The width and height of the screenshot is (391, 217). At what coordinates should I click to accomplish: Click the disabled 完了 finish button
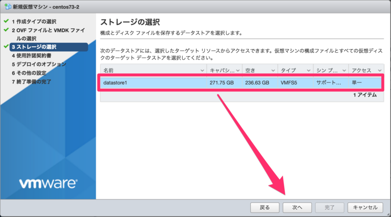click(x=329, y=208)
